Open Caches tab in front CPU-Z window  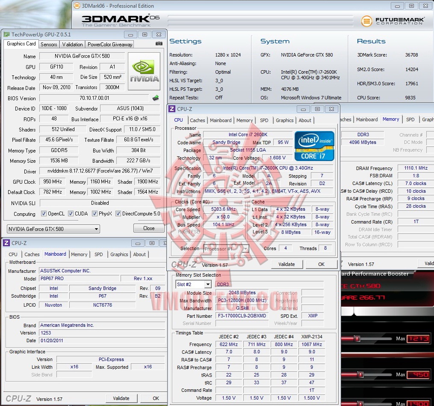[198, 120]
